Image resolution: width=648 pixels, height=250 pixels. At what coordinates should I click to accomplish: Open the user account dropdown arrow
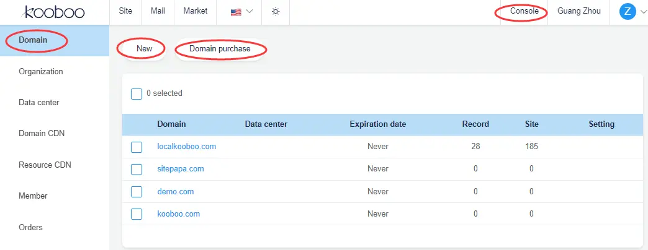click(642, 11)
